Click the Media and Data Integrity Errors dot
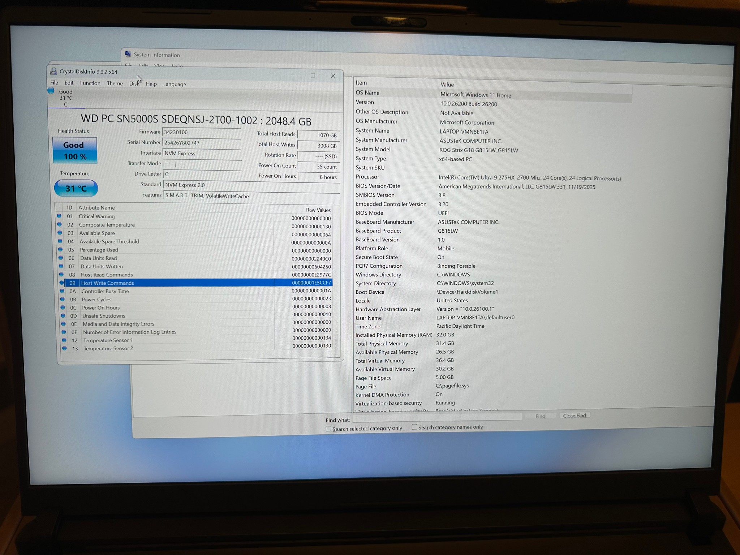Image resolution: width=740 pixels, height=555 pixels. pos(64,324)
